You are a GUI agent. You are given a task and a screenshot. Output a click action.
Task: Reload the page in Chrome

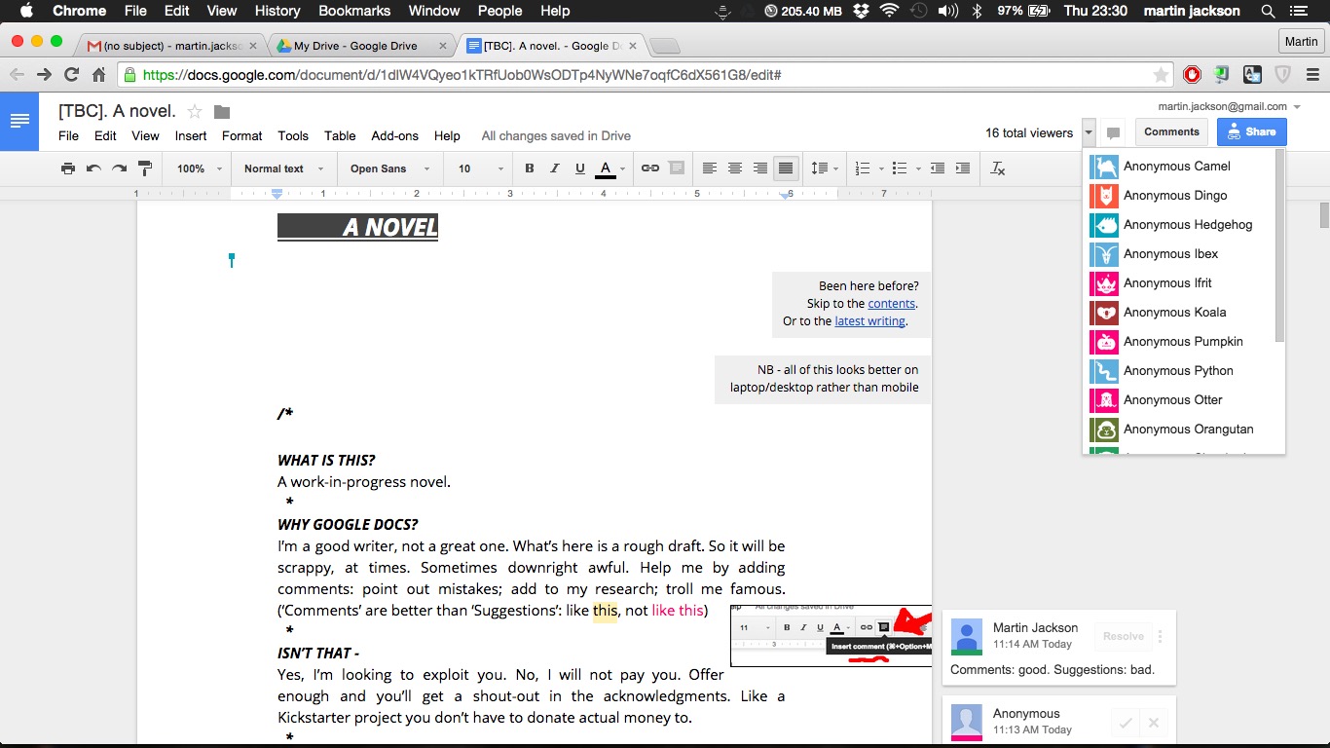pyautogui.click(x=71, y=74)
